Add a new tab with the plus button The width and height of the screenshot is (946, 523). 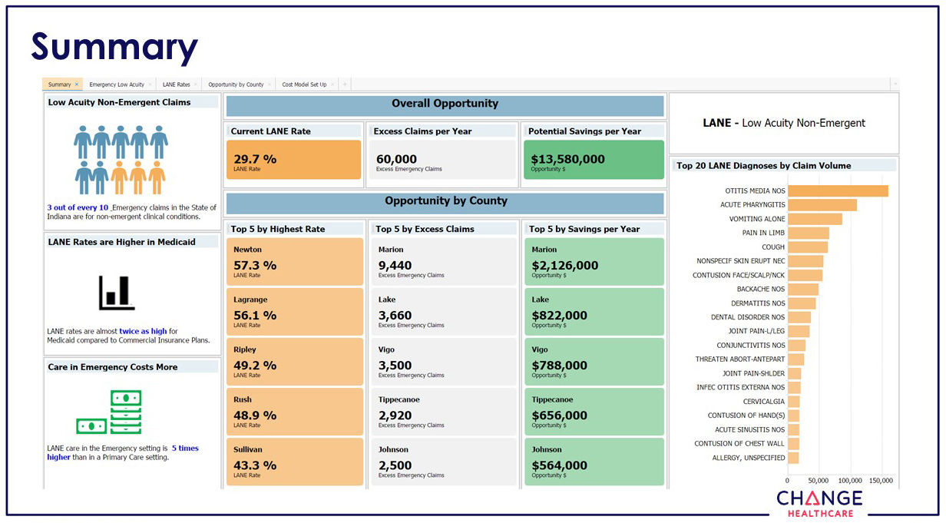click(x=345, y=84)
